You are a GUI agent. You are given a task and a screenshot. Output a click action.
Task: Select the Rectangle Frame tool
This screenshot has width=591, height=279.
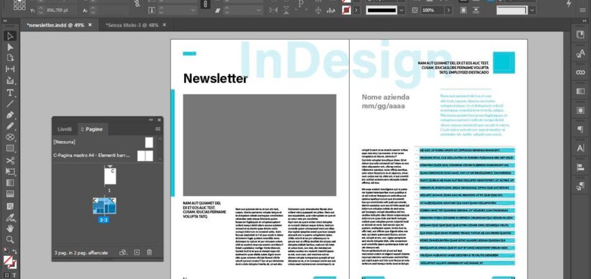[x=10, y=137]
